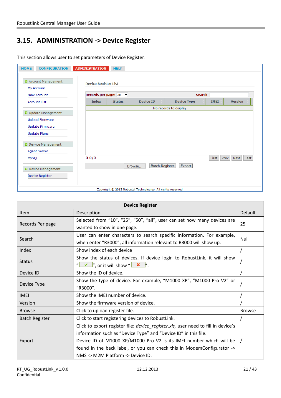Sort table by Index column
Screen dimensions: 281x398
tap(96, 101)
